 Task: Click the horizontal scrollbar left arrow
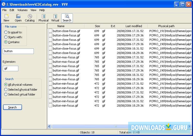(x=49, y=126)
